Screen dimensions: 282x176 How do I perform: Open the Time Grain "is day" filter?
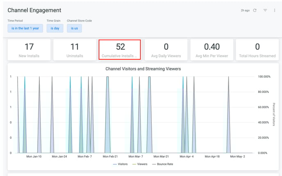55,28
